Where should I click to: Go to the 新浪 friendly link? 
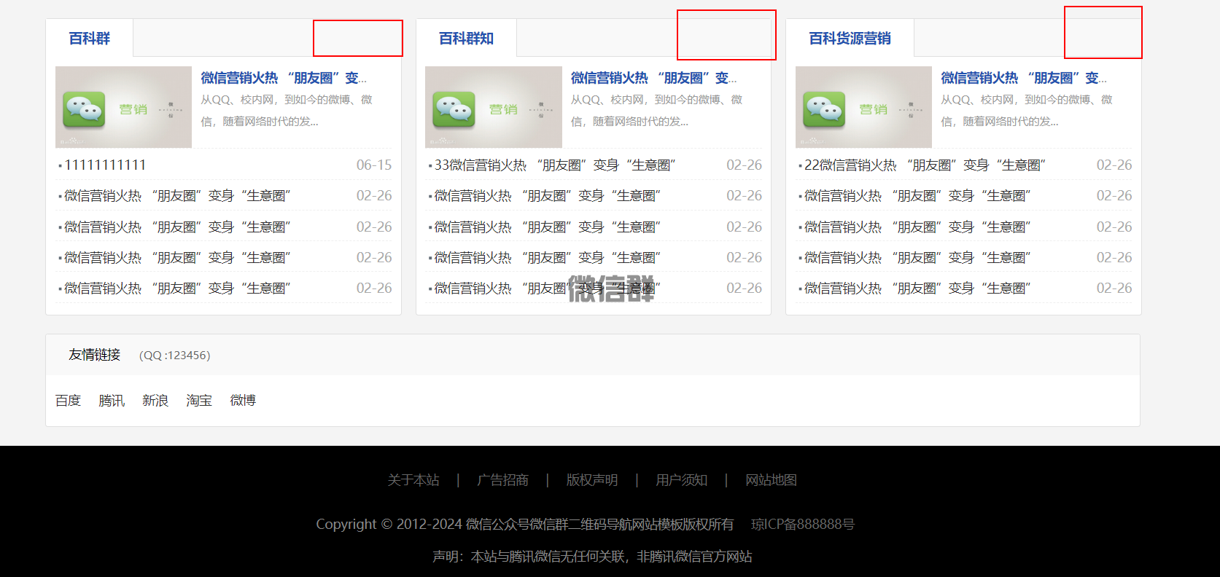pyautogui.click(x=155, y=401)
